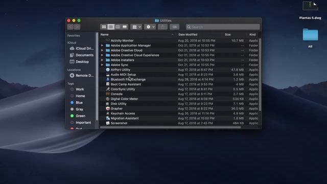Screen dimensions: 327x184
Task: Click the Edit Tags toolbar button
Action: (174, 27)
